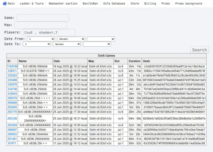Open the Webmaster section tab
The width and height of the screenshot is (213, 152).
click(x=63, y=4)
